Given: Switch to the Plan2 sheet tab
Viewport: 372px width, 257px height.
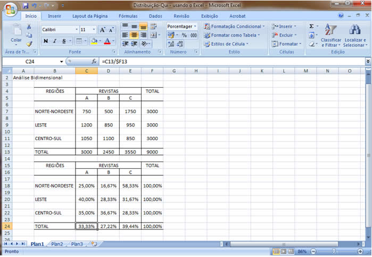Looking at the screenshot, I should coord(57,244).
